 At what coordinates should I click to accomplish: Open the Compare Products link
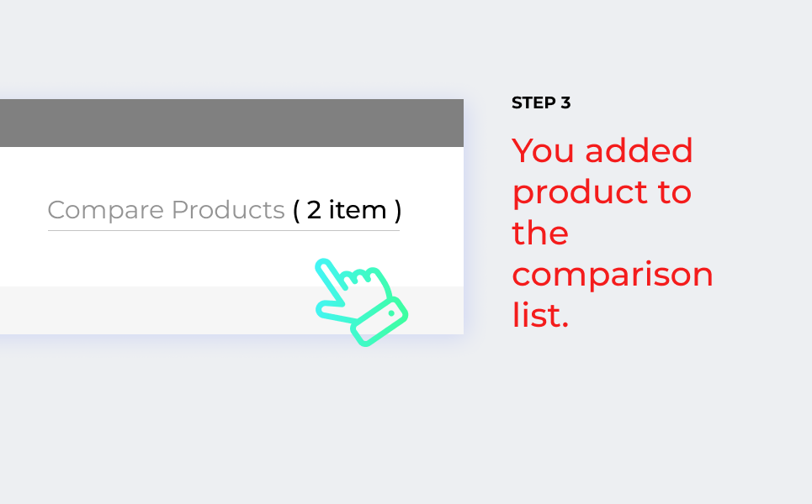click(224, 210)
